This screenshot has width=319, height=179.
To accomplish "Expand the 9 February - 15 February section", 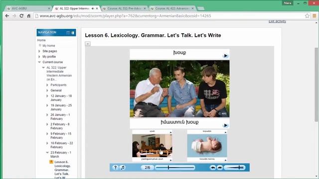I will coord(47,134).
